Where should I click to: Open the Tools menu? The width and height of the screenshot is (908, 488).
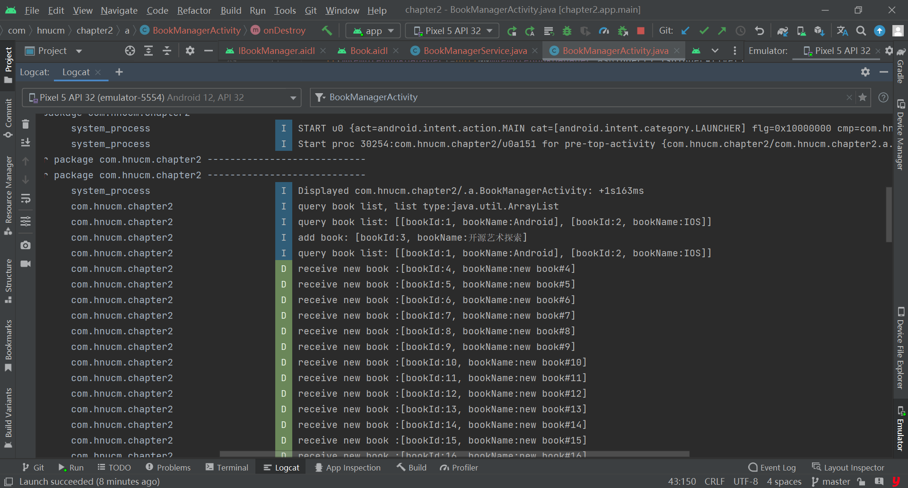(285, 10)
